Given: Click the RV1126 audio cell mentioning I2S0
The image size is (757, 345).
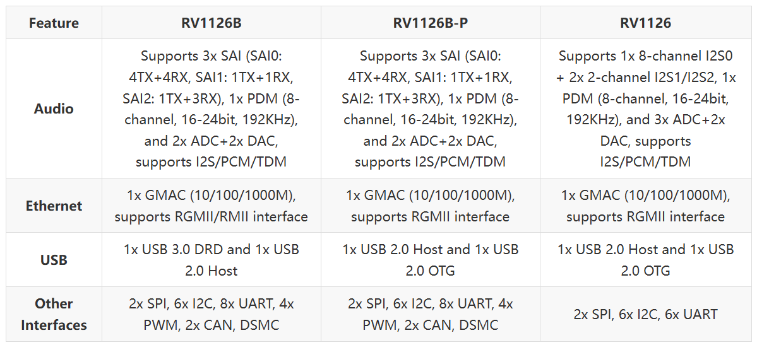Looking at the screenshot, I should point(645,108).
